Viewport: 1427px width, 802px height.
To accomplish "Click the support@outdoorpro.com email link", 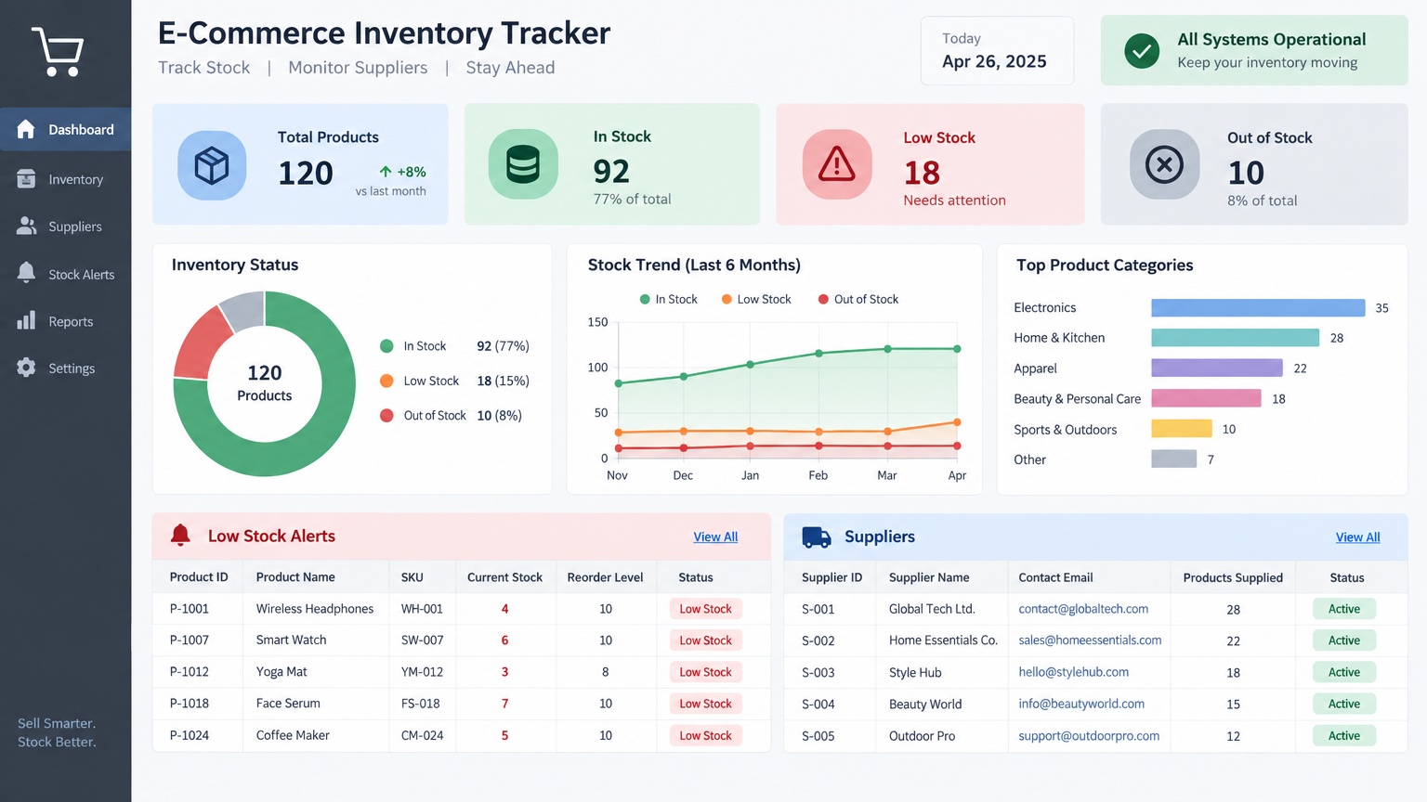I will 1089,735.
